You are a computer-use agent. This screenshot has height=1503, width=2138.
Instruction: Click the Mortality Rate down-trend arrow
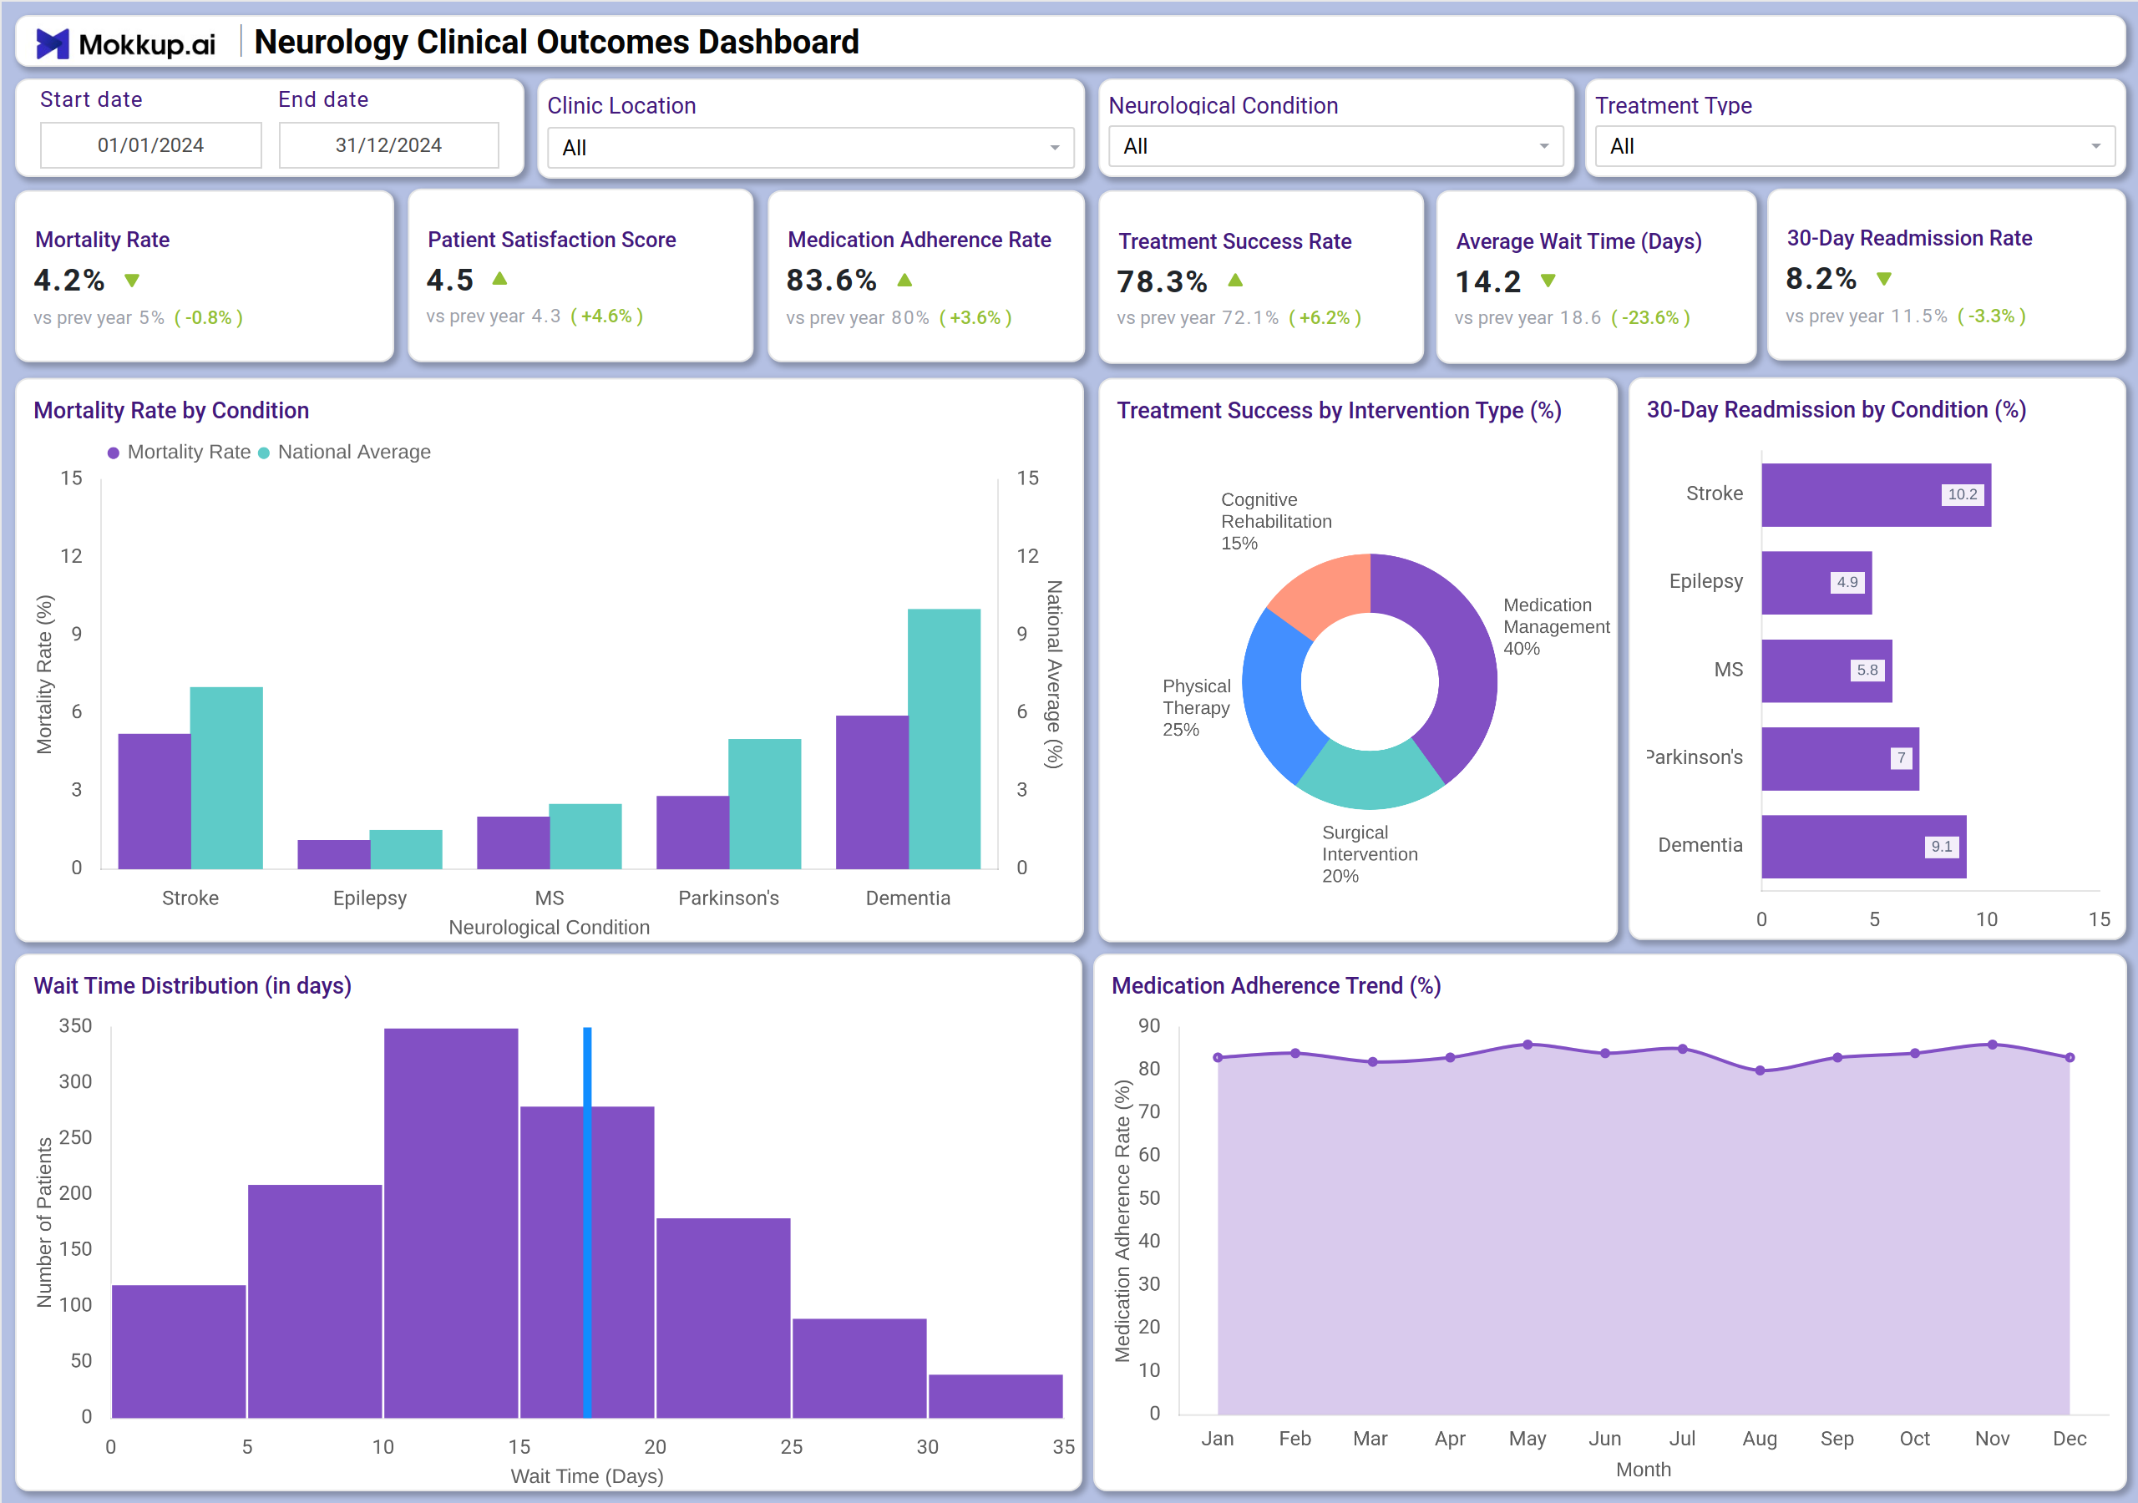pos(132,281)
